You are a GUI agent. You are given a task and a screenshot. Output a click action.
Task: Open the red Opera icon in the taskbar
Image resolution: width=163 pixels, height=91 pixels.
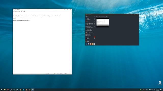click(8, 90)
